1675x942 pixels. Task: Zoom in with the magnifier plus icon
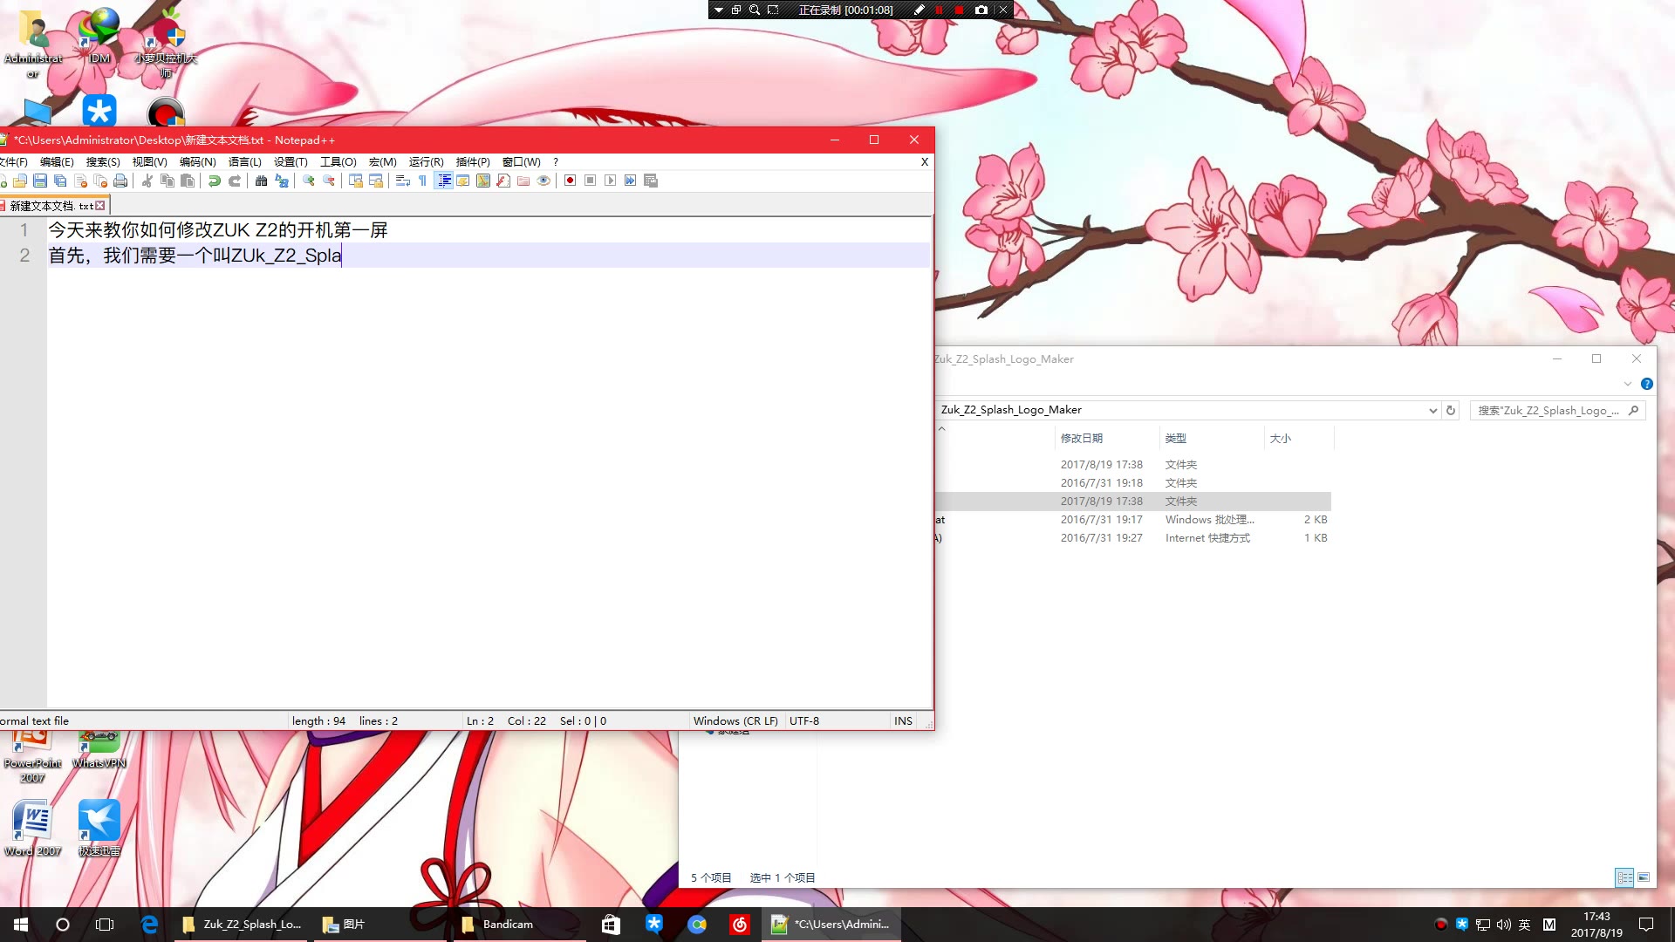(309, 181)
